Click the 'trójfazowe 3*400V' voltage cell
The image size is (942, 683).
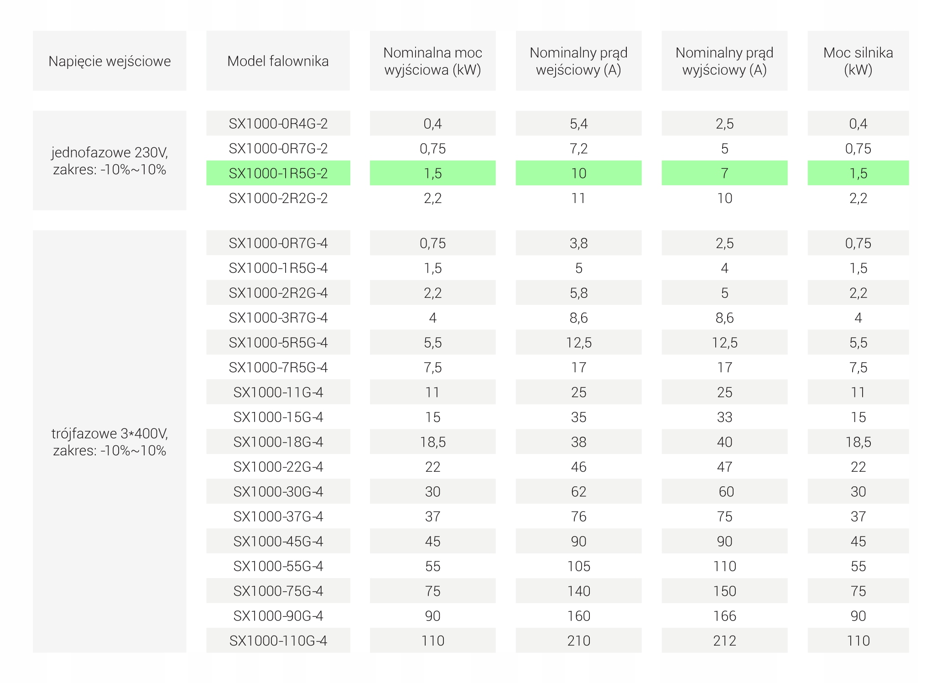coord(109,442)
